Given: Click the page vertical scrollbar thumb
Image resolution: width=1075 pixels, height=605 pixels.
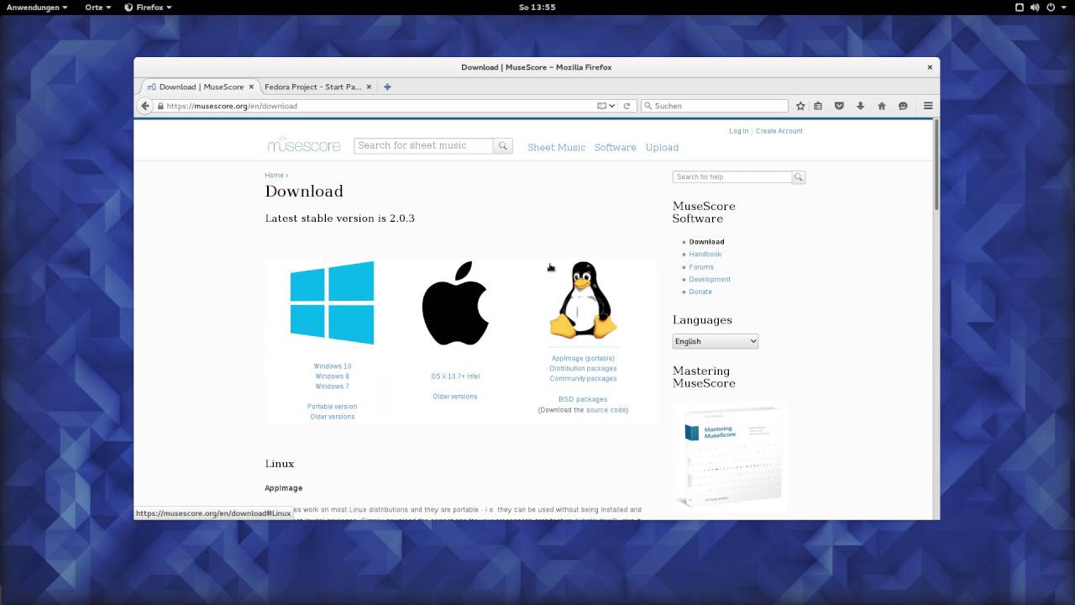Looking at the screenshot, I should pos(936,164).
